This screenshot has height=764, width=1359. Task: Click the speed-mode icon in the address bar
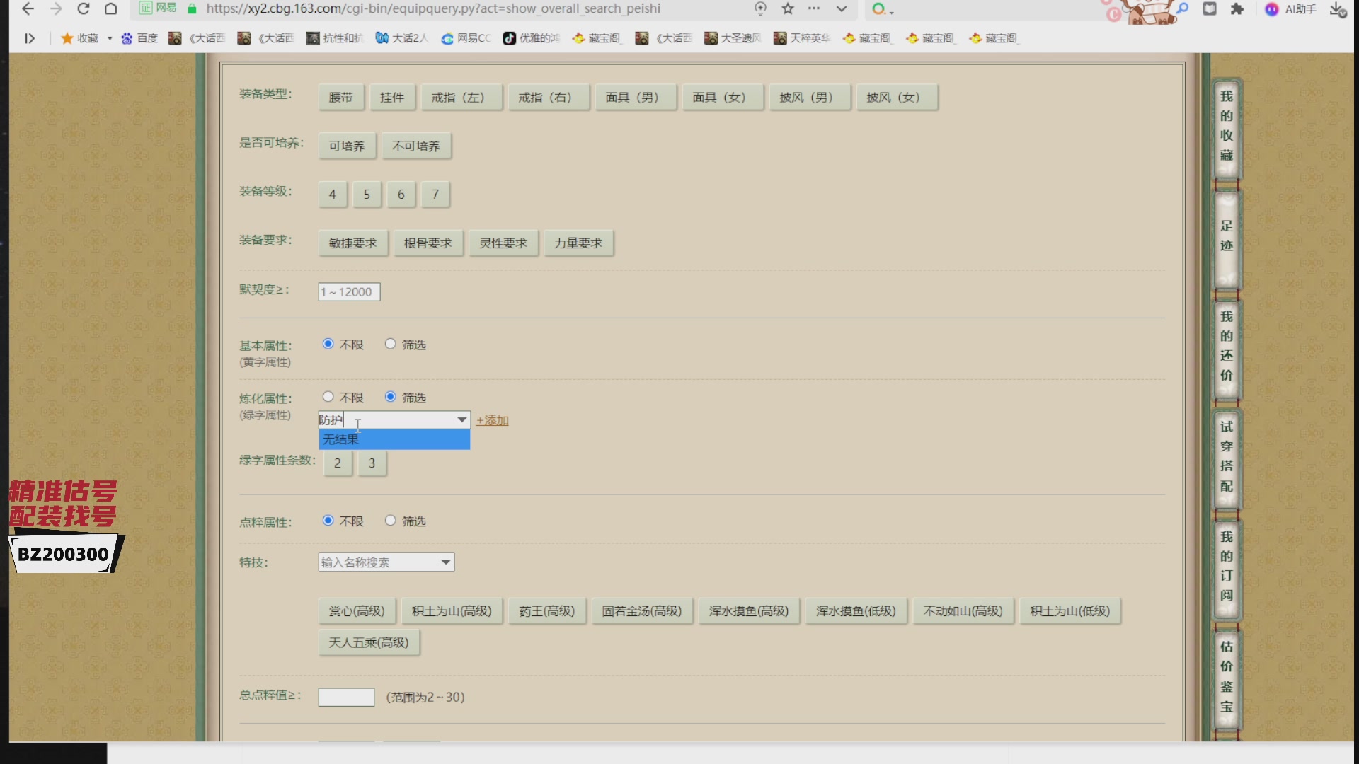[x=760, y=8]
